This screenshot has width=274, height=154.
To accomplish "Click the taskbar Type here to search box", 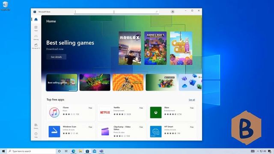I will pos(31,151).
